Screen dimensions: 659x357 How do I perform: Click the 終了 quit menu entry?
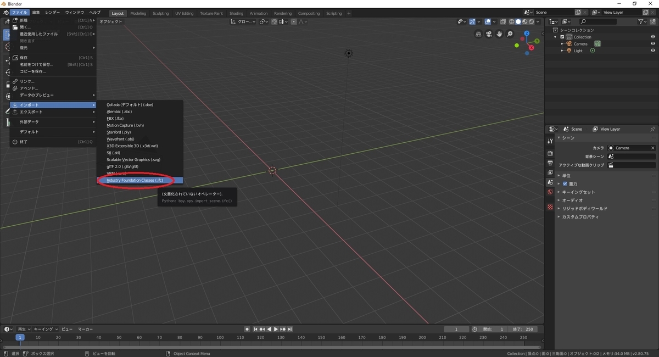[53, 142]
